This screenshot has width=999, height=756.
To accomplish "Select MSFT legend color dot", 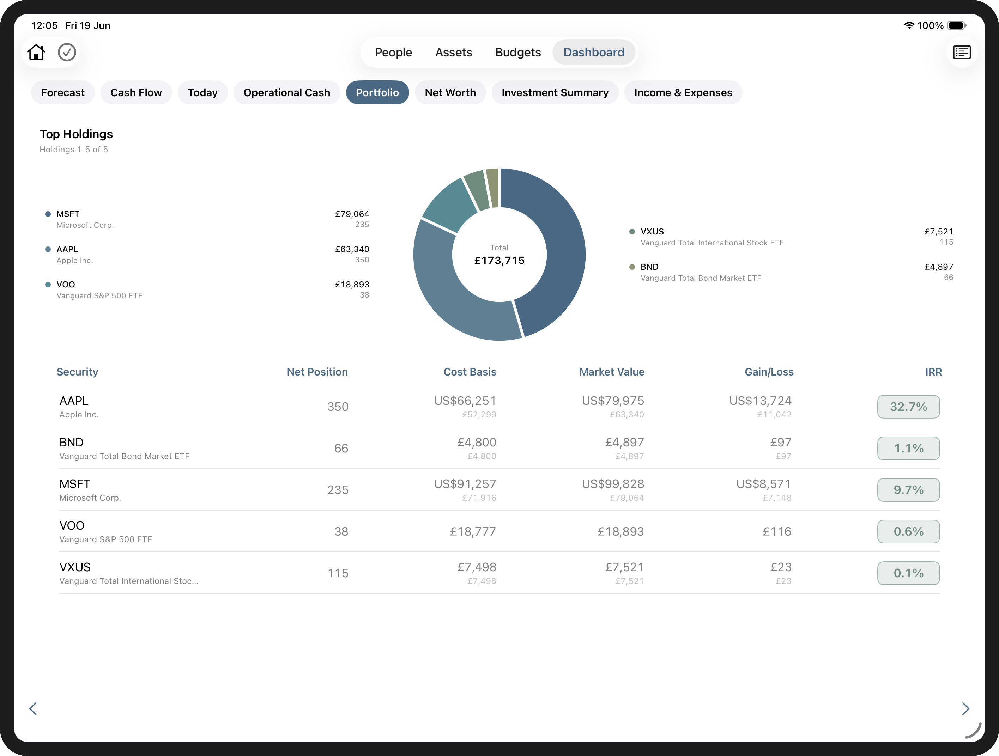I will 48,214.
